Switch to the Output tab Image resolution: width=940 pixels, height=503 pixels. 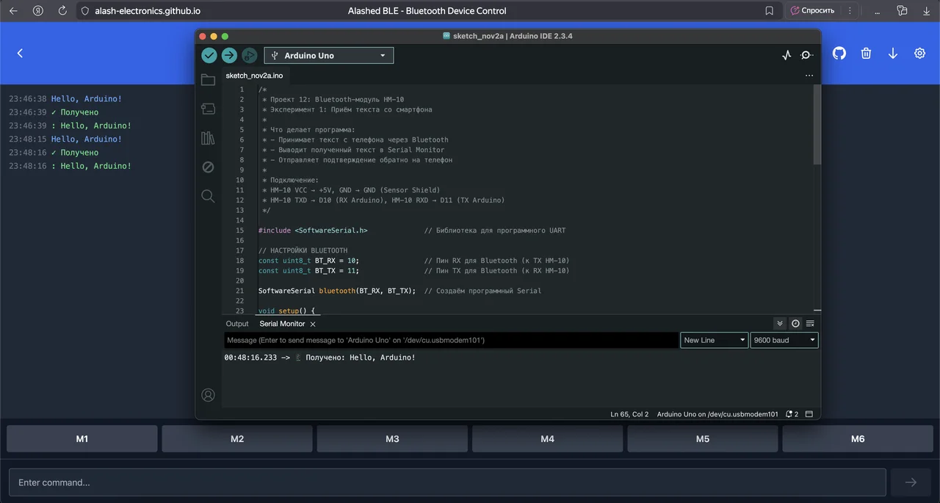tap(237, 324)
